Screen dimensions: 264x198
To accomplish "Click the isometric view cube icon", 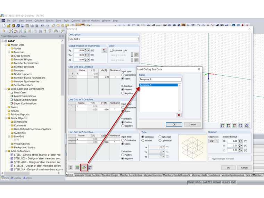I will (240, 126).
